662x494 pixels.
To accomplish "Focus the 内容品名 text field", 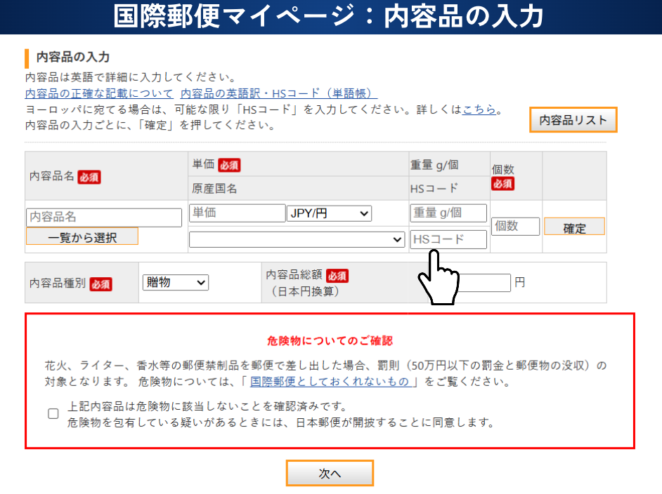I will click(x=104, y=217).
